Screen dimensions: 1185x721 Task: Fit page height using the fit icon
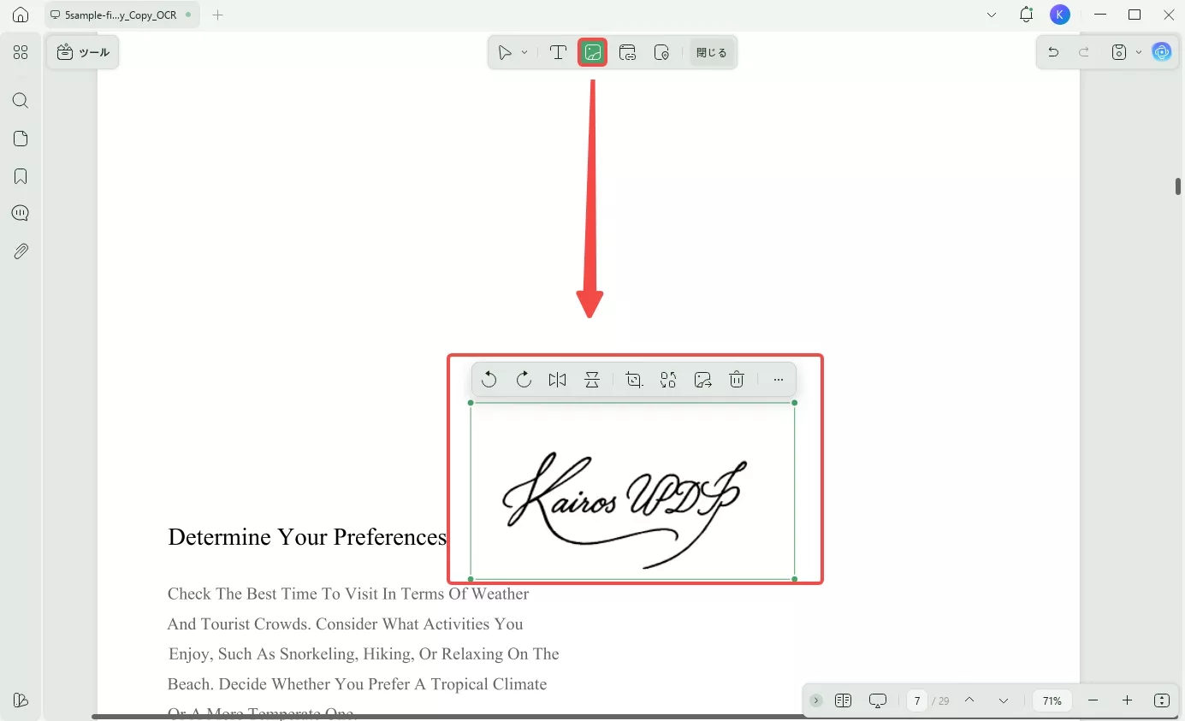click(1161, 700)
